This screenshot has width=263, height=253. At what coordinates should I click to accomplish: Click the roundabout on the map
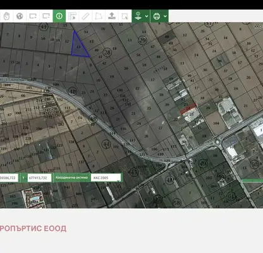[217, 142]
